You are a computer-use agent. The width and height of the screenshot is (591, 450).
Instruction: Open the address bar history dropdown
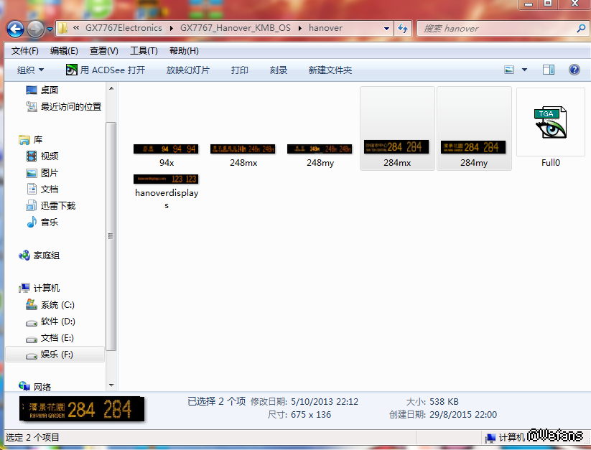click(386, 29)
